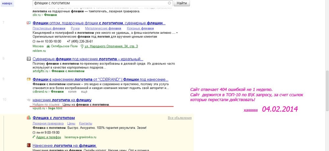Click the CD favicon for result 9
The width and height of the screenshot is (329, 151).
(x=29, y=79)
